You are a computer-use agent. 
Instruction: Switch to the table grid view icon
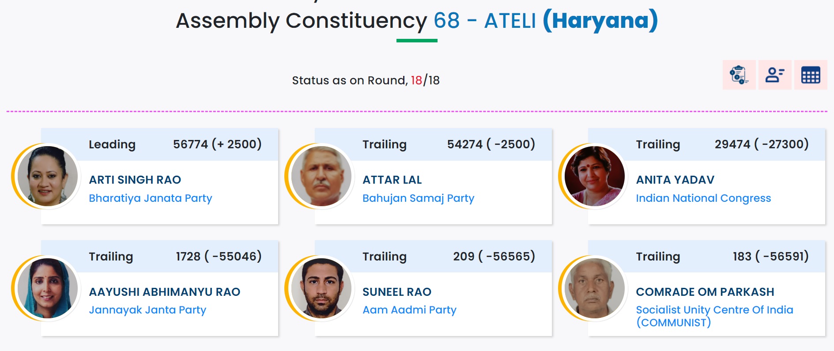(810, 75)
